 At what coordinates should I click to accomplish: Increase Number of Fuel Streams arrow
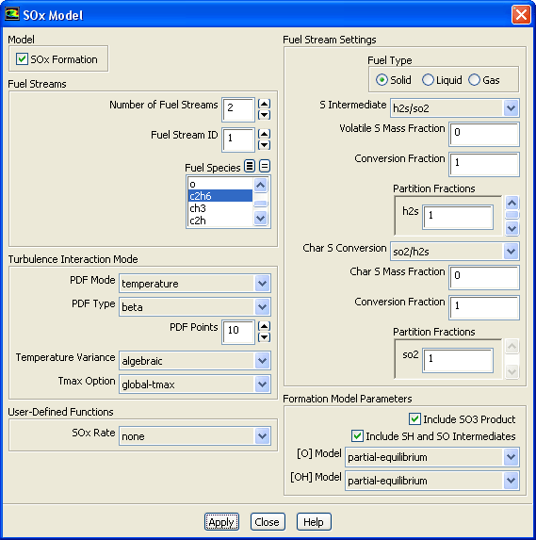click(x=264, y=104)
